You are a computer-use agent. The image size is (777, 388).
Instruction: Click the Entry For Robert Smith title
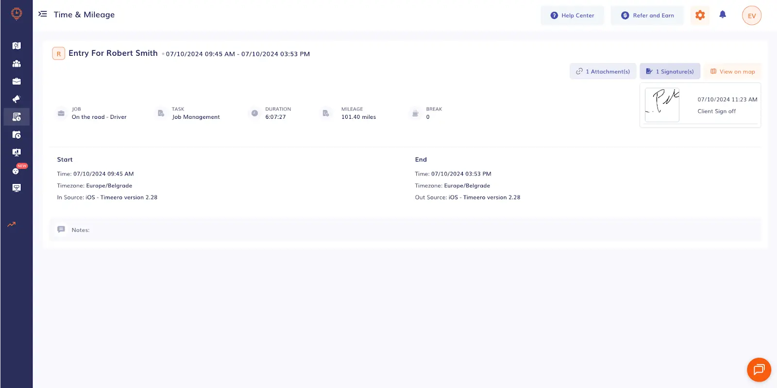[113, 53]
